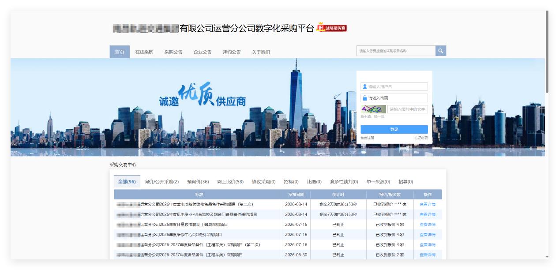The height and width of the screenshot is (270, 559).
Task: Click the search magnifier icon button
Action: pyautogui.click(x=441, y=51)
